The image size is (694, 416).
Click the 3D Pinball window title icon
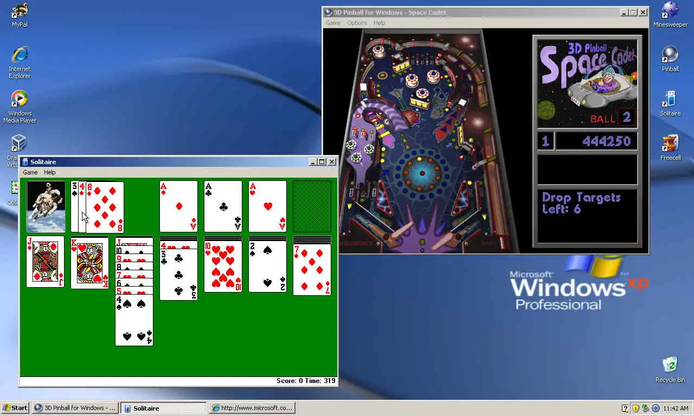pyautogui.click(x=328, y=12)
